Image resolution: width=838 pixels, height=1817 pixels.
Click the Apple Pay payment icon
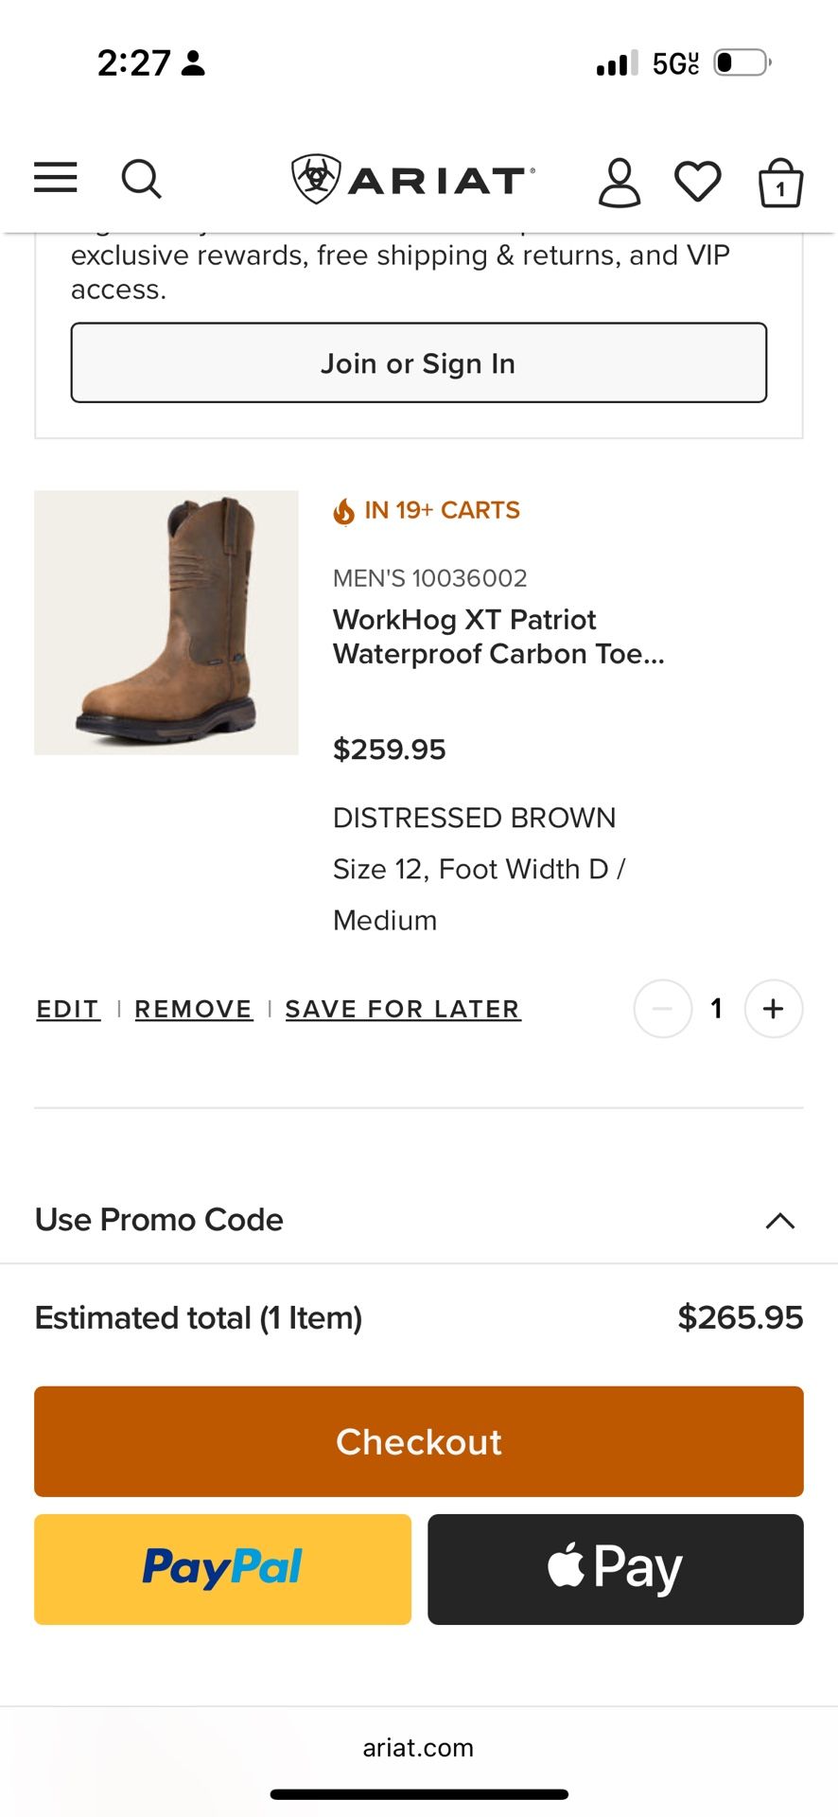[x=615, y=1568]
